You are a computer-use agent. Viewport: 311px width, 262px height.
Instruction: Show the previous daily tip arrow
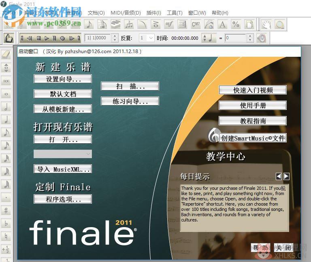coord(279,176)
